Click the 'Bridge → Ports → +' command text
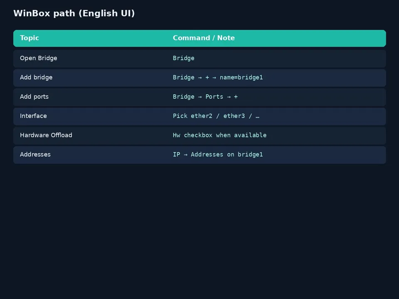399x299 pixels. pyautogui.click(x=205, y=97)
